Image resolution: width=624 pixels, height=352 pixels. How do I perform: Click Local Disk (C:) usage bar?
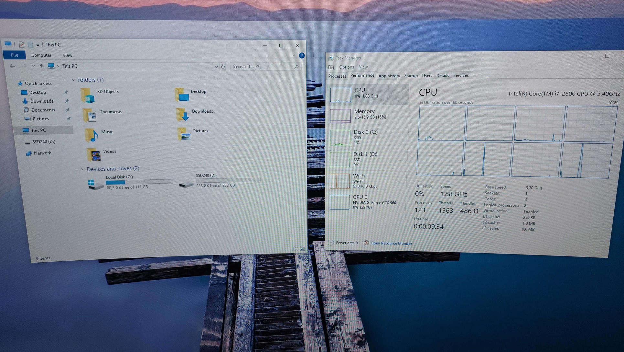point(139,182)
